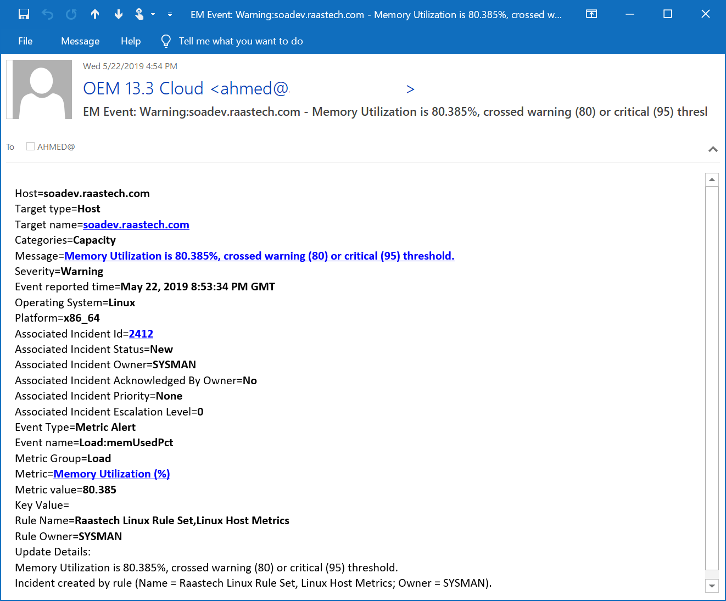Screen dimensions: 726x601
Task: Open incident Id 2412 link
Action: [141, 334]
